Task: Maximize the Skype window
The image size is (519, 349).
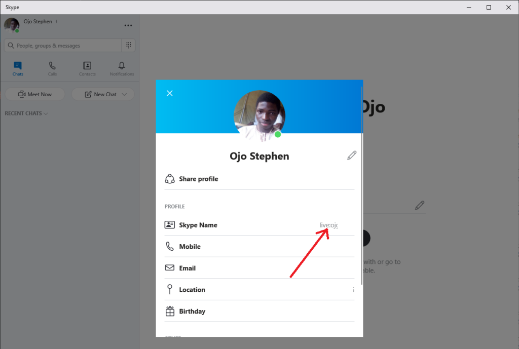Action: coord(489,7)
